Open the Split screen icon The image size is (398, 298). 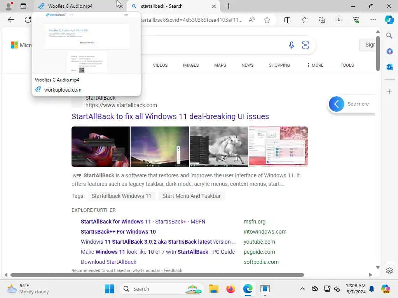287,20
